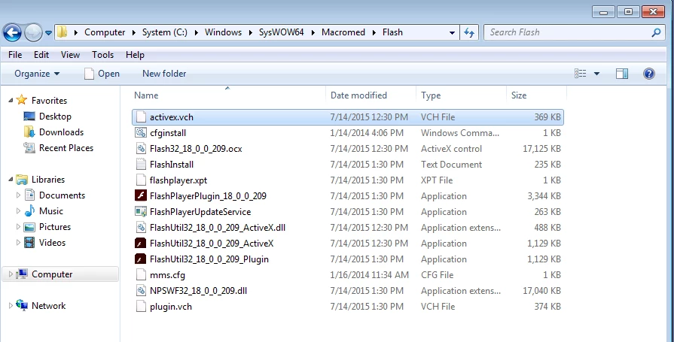Click the Pictures library icon
674x342 pixels.
tap(29, 227)
